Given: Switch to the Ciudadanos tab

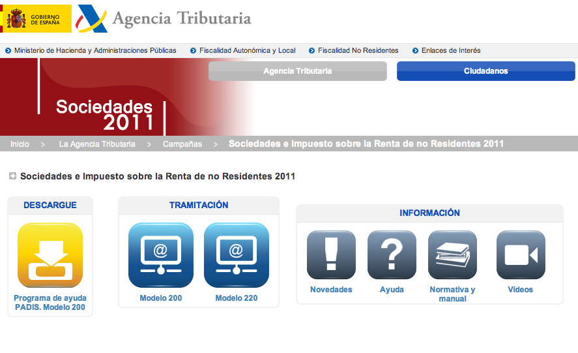Looking at the screenshot, I should tap(485, 71).
